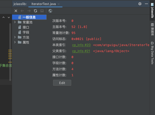The height and width of the screenshot is (115, 155).
Task: Save changes with the floppy disk icon
Action: tap(42, 11)
